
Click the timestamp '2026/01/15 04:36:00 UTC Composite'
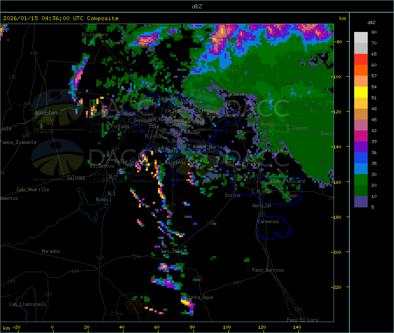point(60,18)
